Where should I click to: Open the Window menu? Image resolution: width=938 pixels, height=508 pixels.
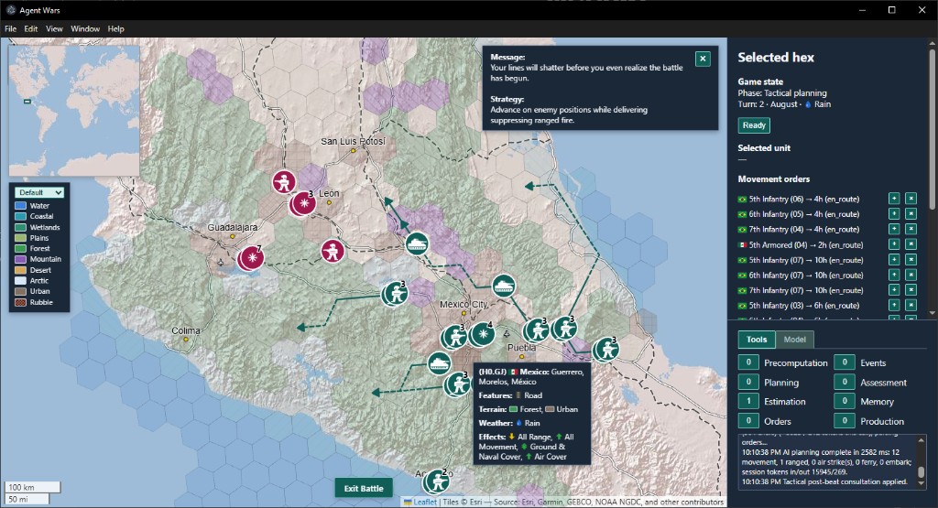pos(85,28)
